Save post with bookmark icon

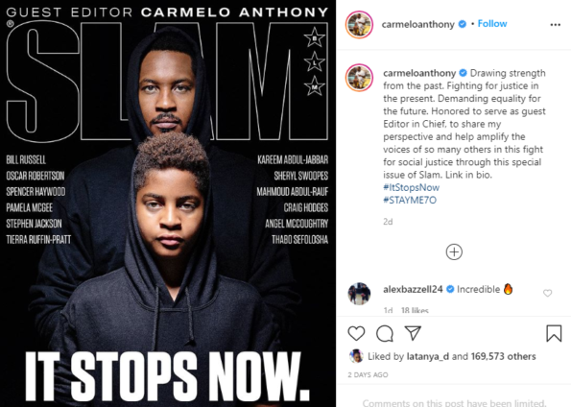(554, 333)
